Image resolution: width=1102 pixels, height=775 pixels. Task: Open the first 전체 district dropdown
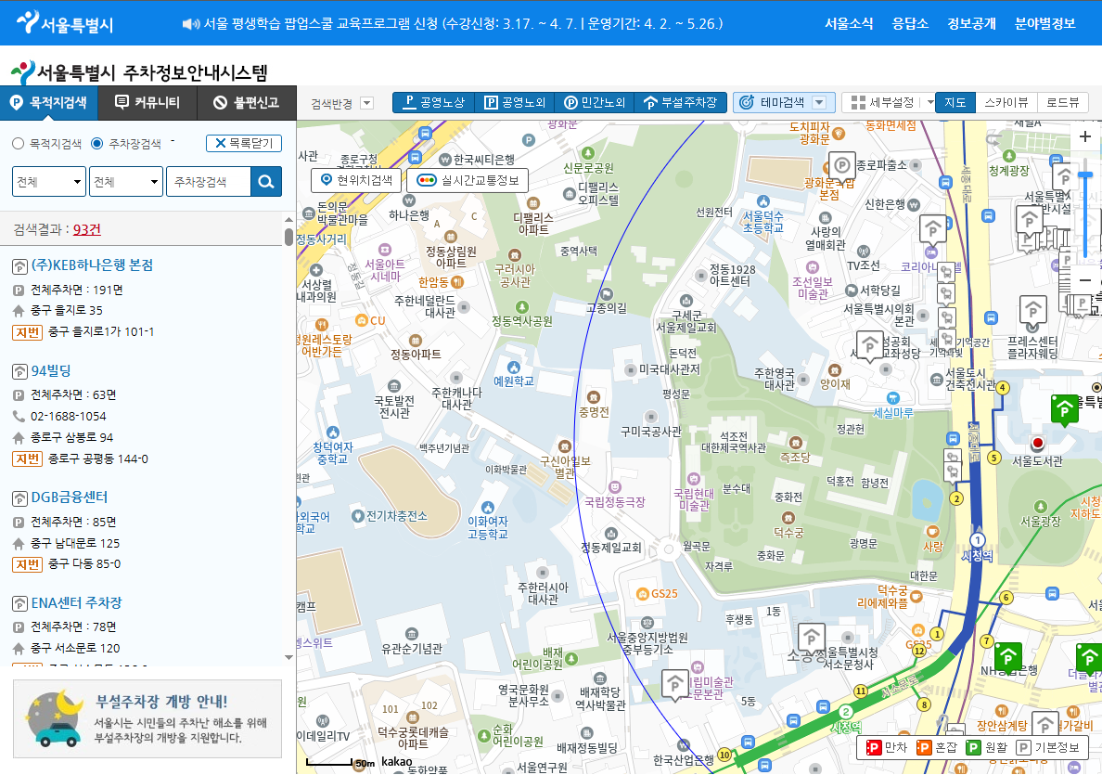tap(48, 181)
